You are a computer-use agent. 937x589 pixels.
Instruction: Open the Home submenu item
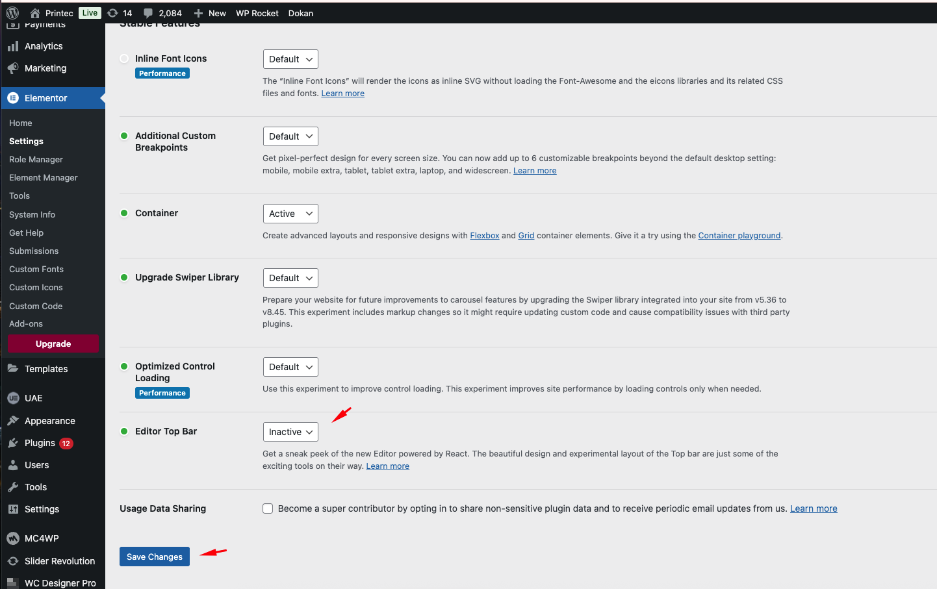[21, 123]
